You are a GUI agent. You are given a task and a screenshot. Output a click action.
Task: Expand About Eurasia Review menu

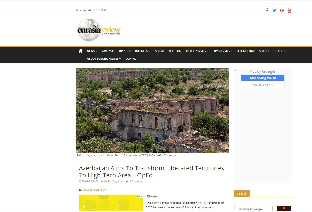tap(104, 58)
